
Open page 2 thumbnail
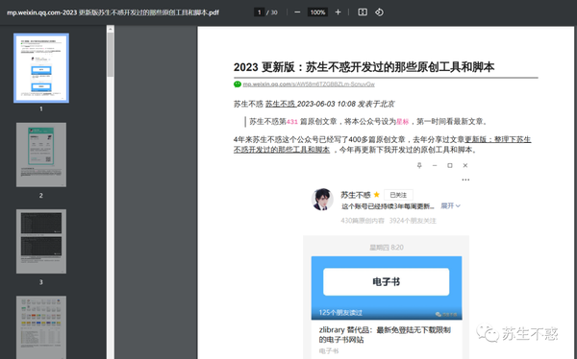pos(41,155)
